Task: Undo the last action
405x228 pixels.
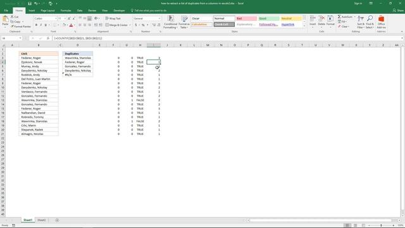Action: [36, 4]
